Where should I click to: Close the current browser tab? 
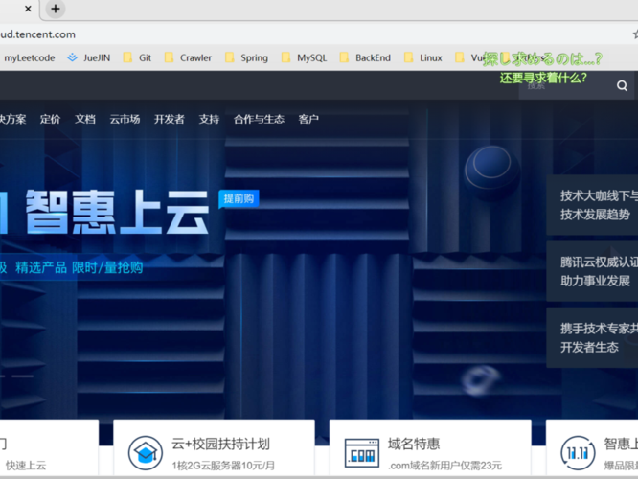pyautogui.click(x=28, y=9)
